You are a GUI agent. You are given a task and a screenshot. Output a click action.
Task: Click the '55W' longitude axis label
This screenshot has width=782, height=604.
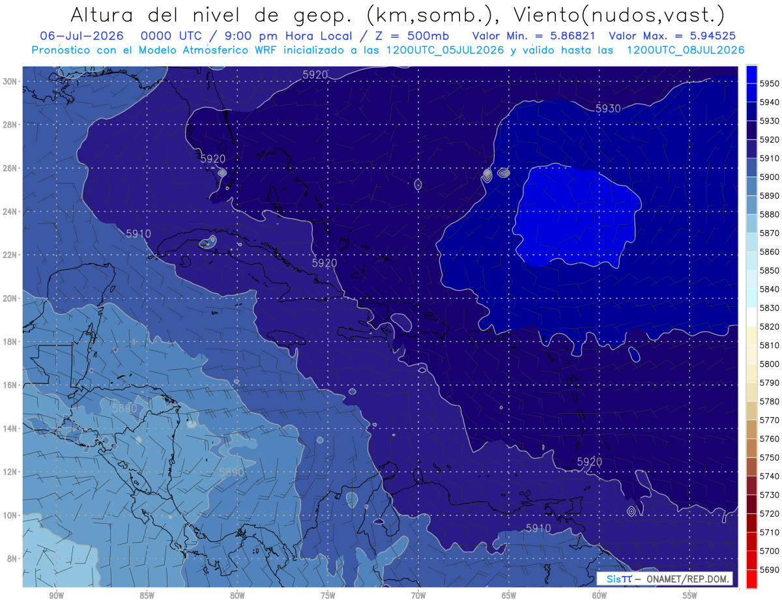(x=690, y=596)
